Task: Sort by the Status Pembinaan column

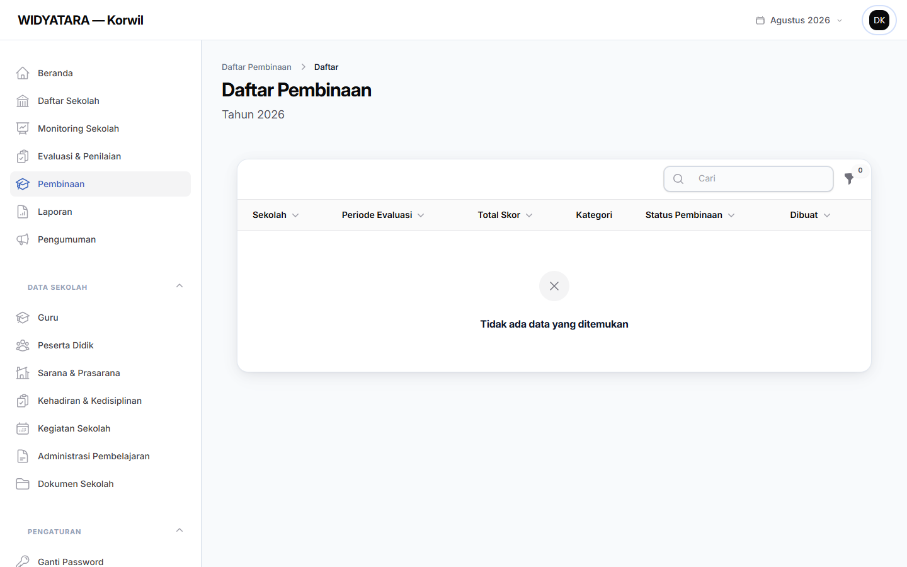Action: (x=690, y=215)
